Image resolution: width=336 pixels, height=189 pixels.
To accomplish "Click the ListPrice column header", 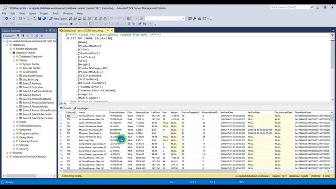I will click(155, 112).
